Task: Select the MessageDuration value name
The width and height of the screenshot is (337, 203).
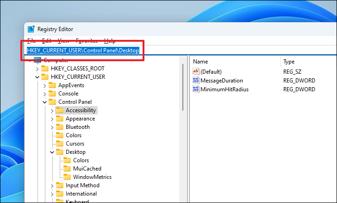Action: pos(222,81)
